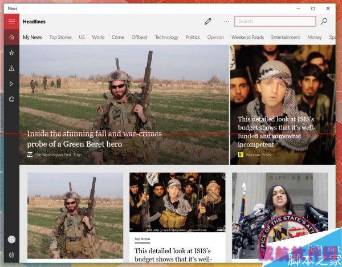This screenshot has height=267, width=342.
Task: Open the hamburger navigation menu
Action: [x=11, y=22]
